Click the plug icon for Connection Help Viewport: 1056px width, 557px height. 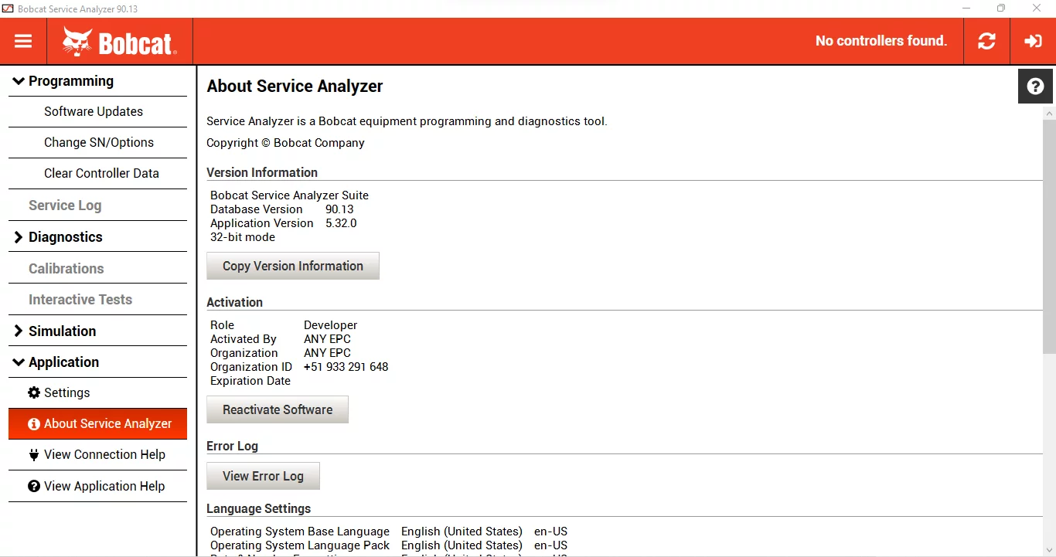click(34, 454)
